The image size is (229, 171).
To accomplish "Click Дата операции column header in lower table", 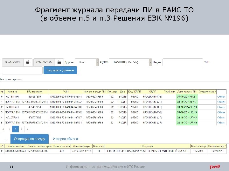I will point(81,146).
